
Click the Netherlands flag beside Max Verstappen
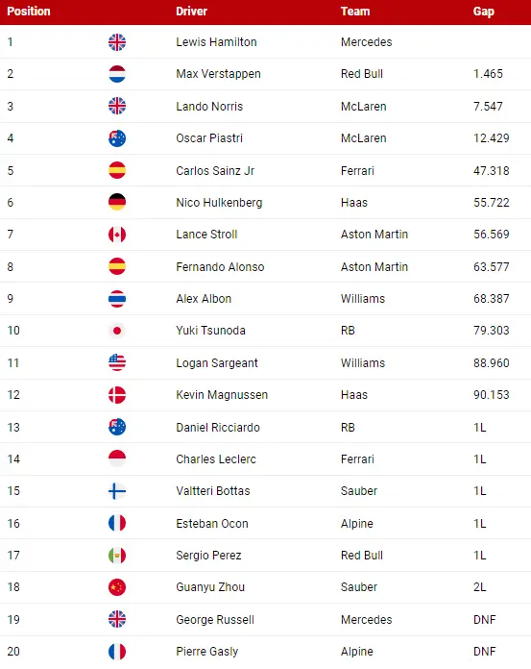point(117,74)
